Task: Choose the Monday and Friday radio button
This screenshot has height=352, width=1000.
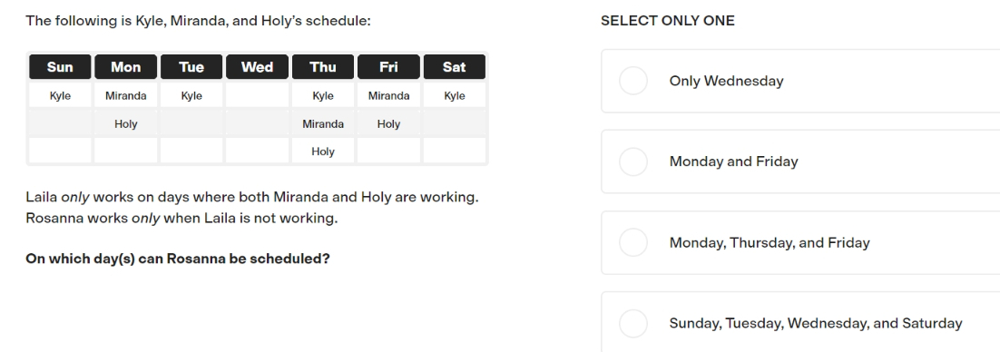Action: (633, 161)
